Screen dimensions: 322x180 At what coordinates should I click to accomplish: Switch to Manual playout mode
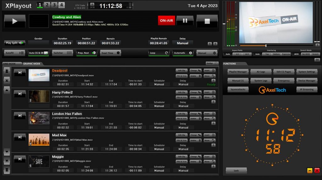[207, 53]
